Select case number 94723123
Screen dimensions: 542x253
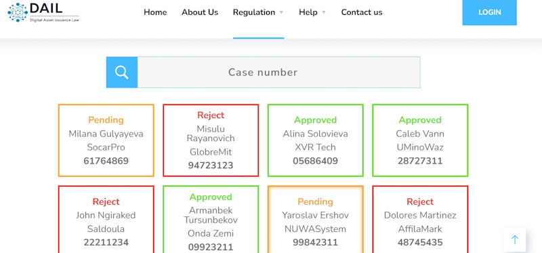[x=211, y=166]
